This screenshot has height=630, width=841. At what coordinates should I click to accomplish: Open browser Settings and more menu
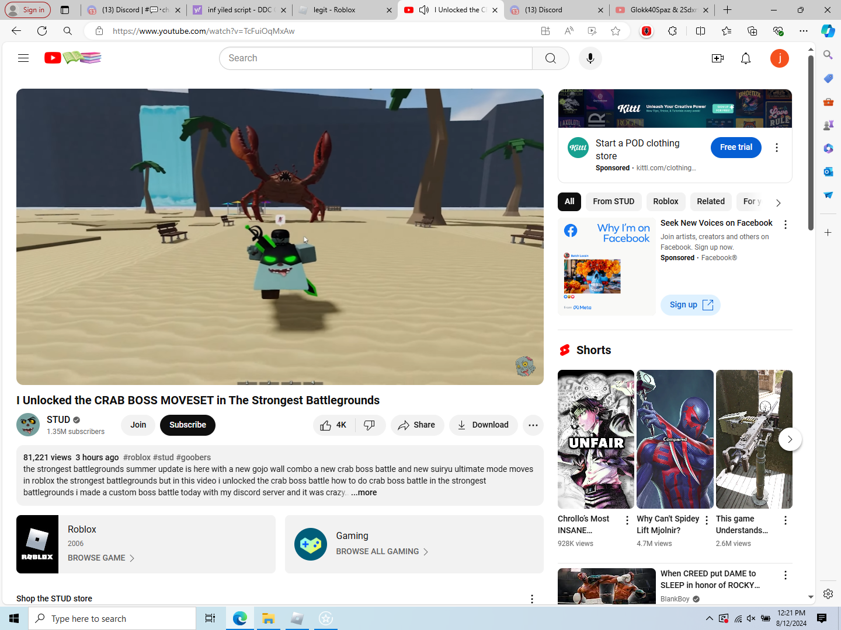(804, 31)
